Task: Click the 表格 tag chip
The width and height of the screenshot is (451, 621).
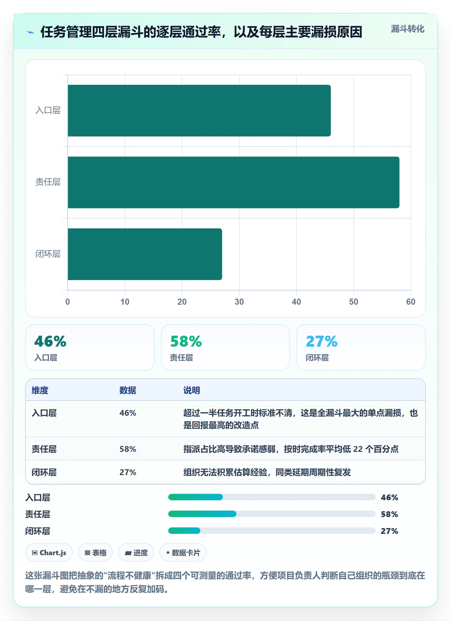Action: [95, 553]
